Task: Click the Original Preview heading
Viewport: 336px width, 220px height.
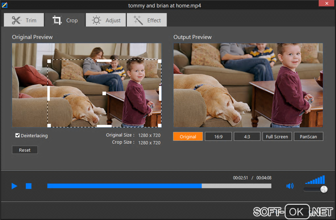Action: pos(32,37)
